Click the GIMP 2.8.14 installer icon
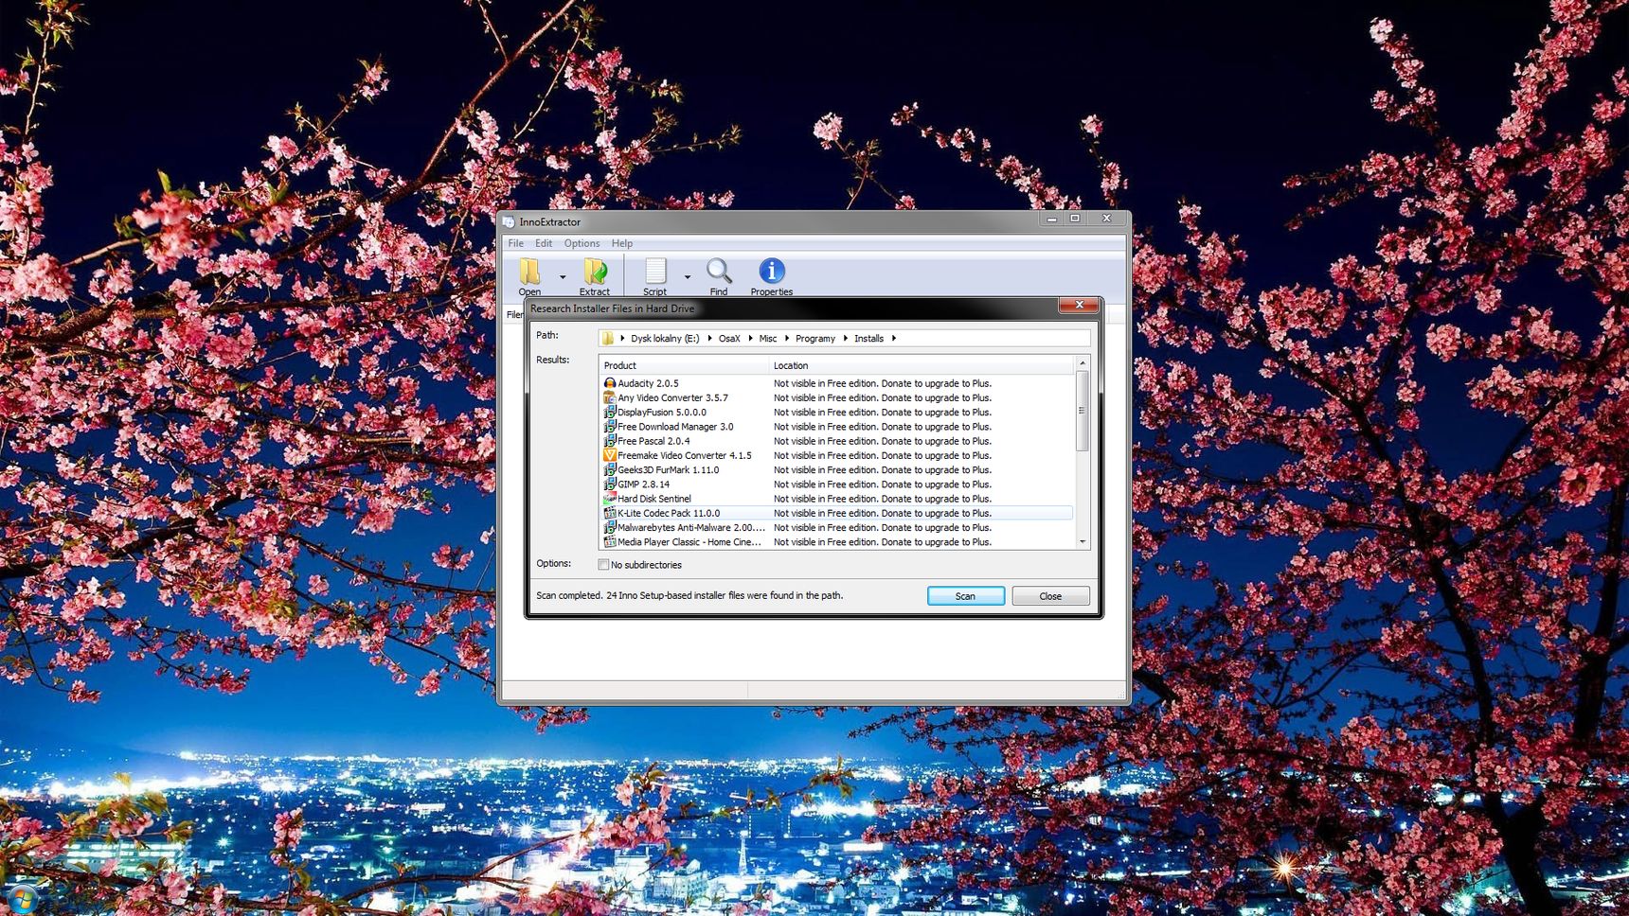This screenshot has width=1629, height=916. [610, 484]
